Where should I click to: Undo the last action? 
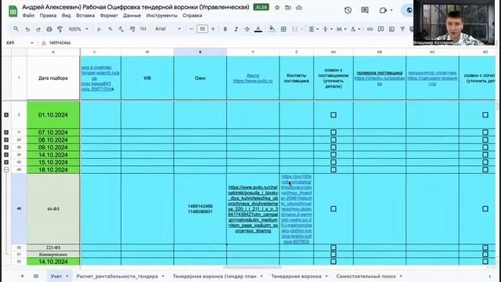[27, 29]
